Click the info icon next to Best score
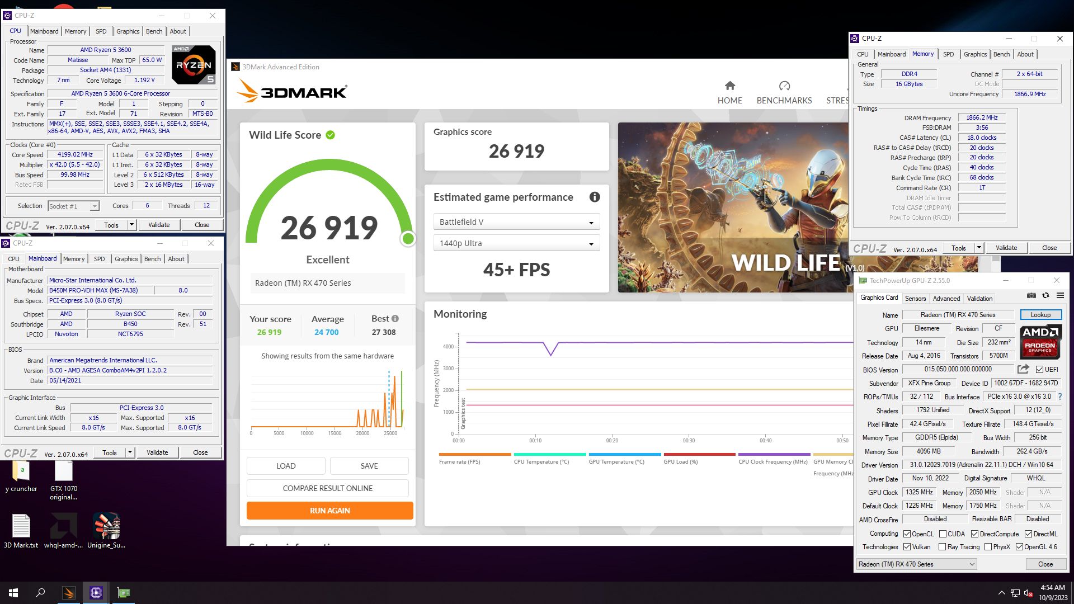Viewport: 1074px width, 604px height. coord(395,318)
